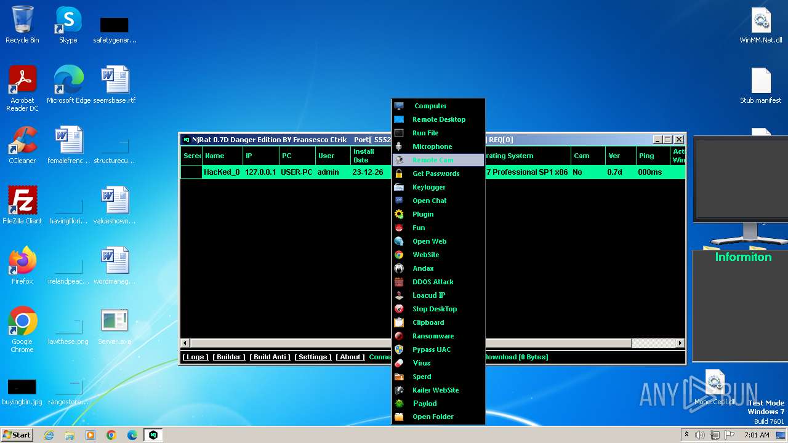This screenshot has height=443, width=788.
Task: Click the Ransomware red ball icon
Action: (x=399, y=336)
